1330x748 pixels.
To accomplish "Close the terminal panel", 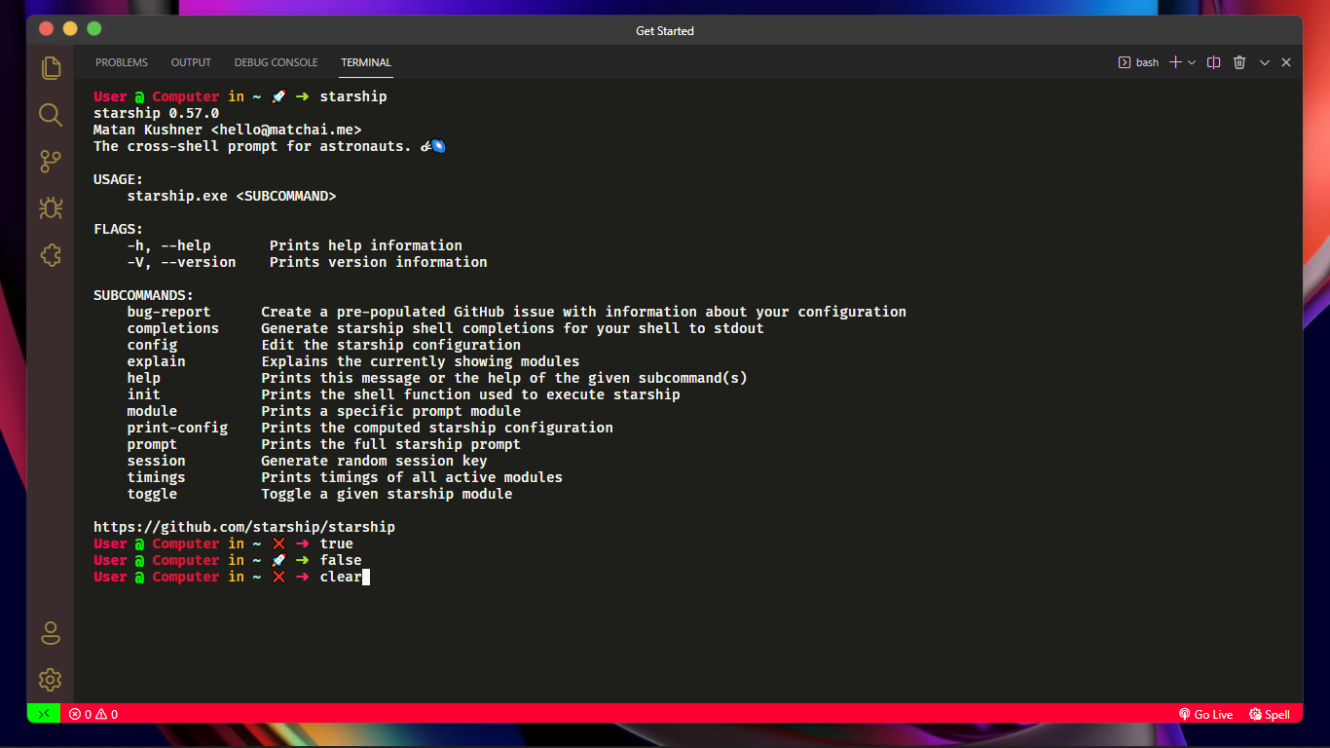I will (x=1286, y=62).
